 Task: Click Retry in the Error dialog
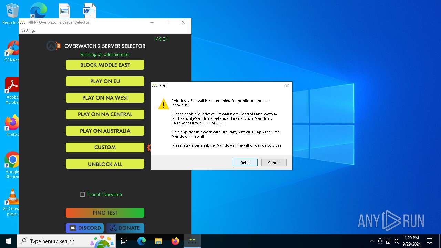tap(245, 163)
